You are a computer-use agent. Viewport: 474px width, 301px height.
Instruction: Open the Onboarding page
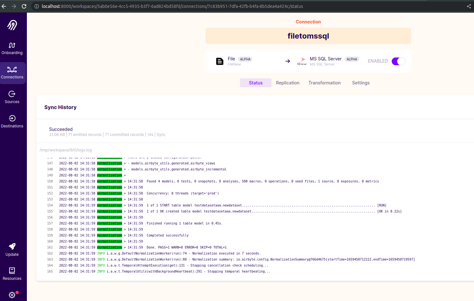(12, 48)
